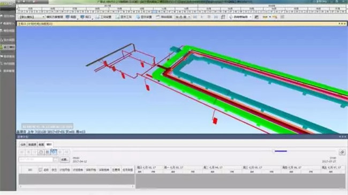Image resolution: width=348 pixels, height=195 pixels.
Task: Click the orange icon near toolbar's right end
Action: pos(275,17)
